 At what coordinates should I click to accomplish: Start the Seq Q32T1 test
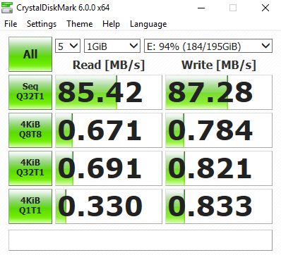[30, 92]
